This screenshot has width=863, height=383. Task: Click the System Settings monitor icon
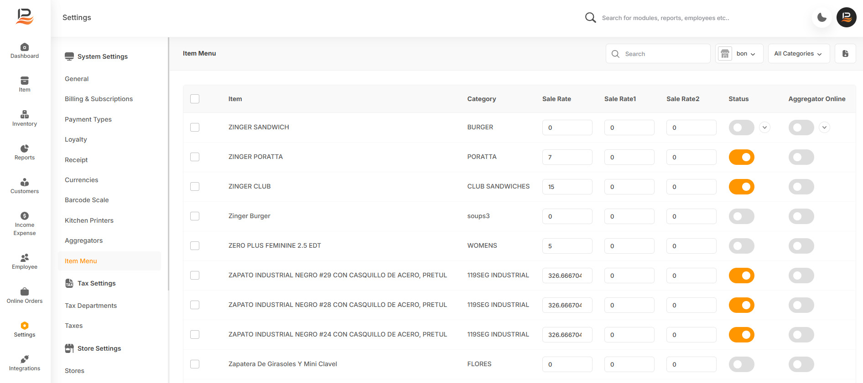pyautogui.click(x=69, y=56)
